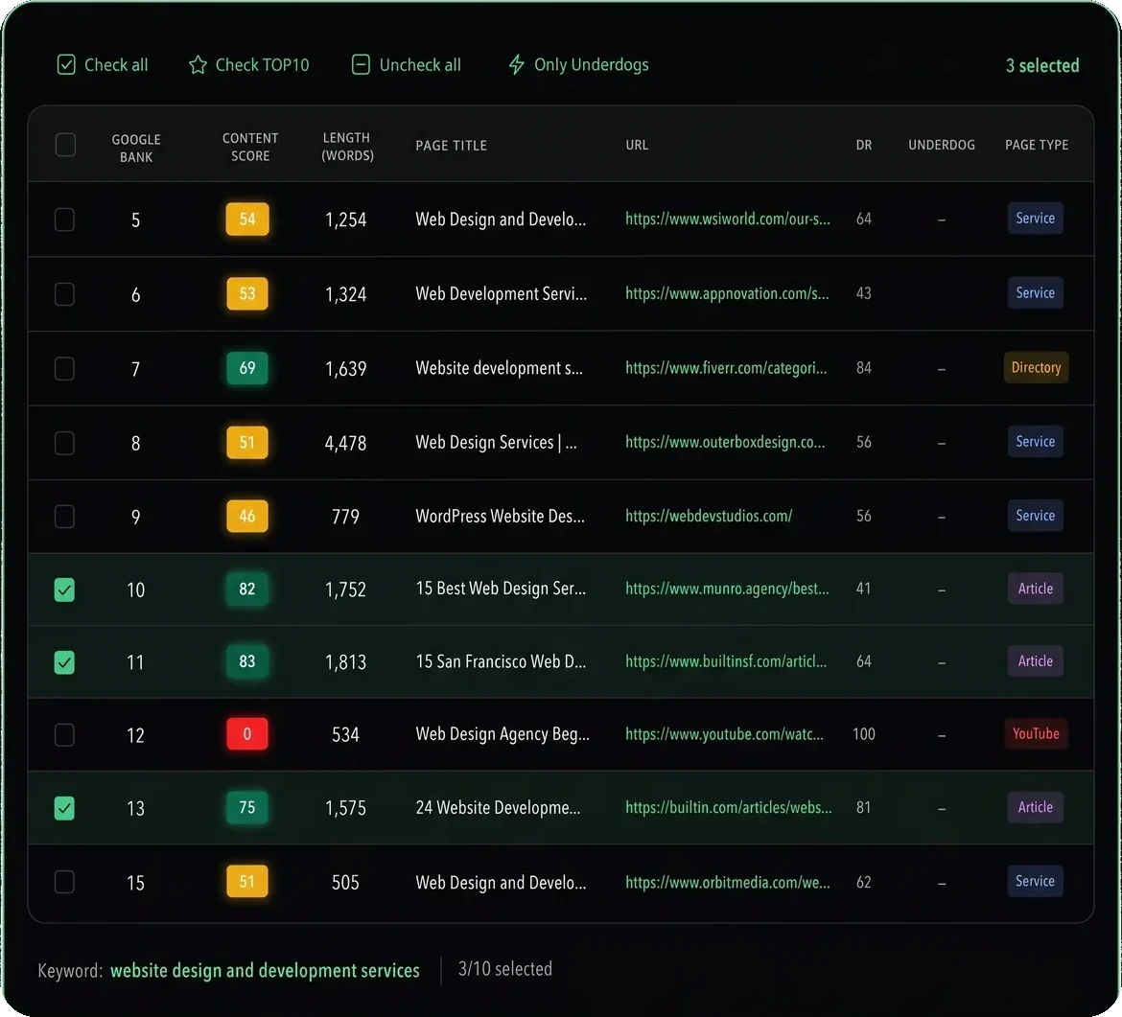Click the '15 San Francisco Web D...' title
Image resolution: width=1122 pixels, height=1017 pixels.
[501, 661]
